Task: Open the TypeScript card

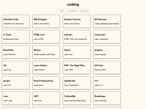Action: click(x=77, y=83)
